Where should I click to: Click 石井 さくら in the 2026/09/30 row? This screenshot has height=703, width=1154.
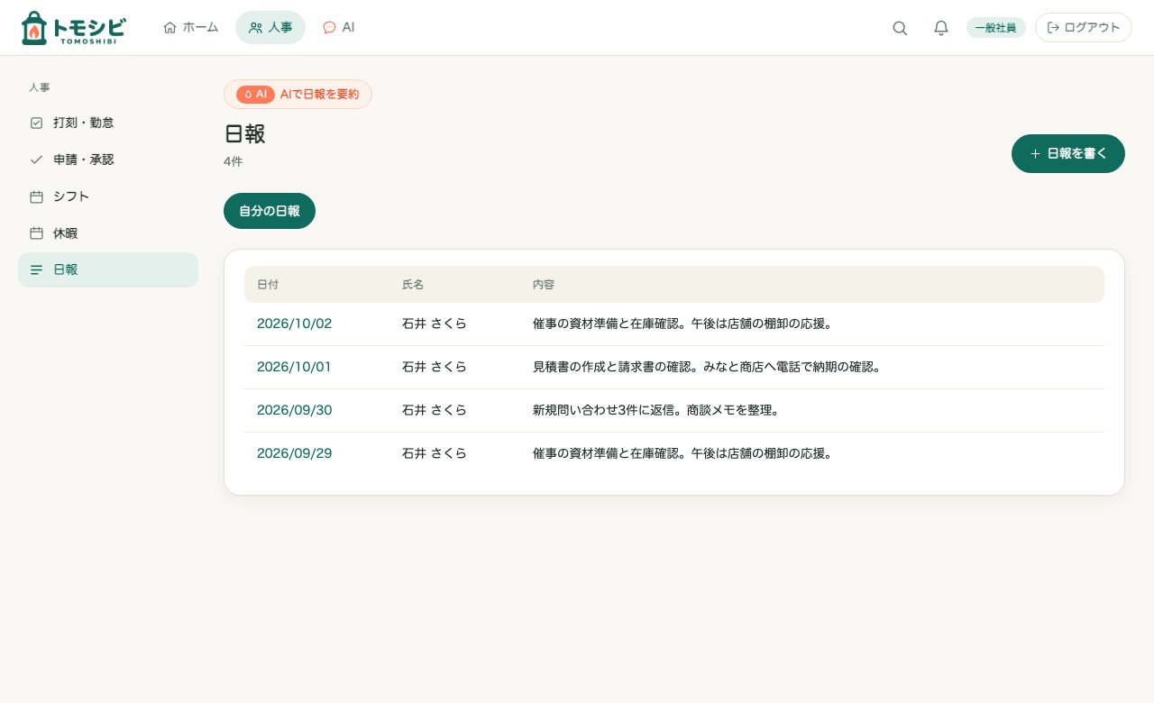[435, 410]
